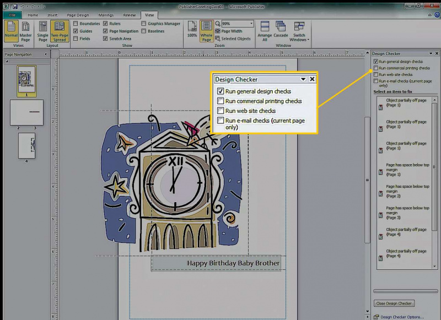Zoom to Page Width
The width and height of the screenshot is (441, 320).
pos(228,31)
